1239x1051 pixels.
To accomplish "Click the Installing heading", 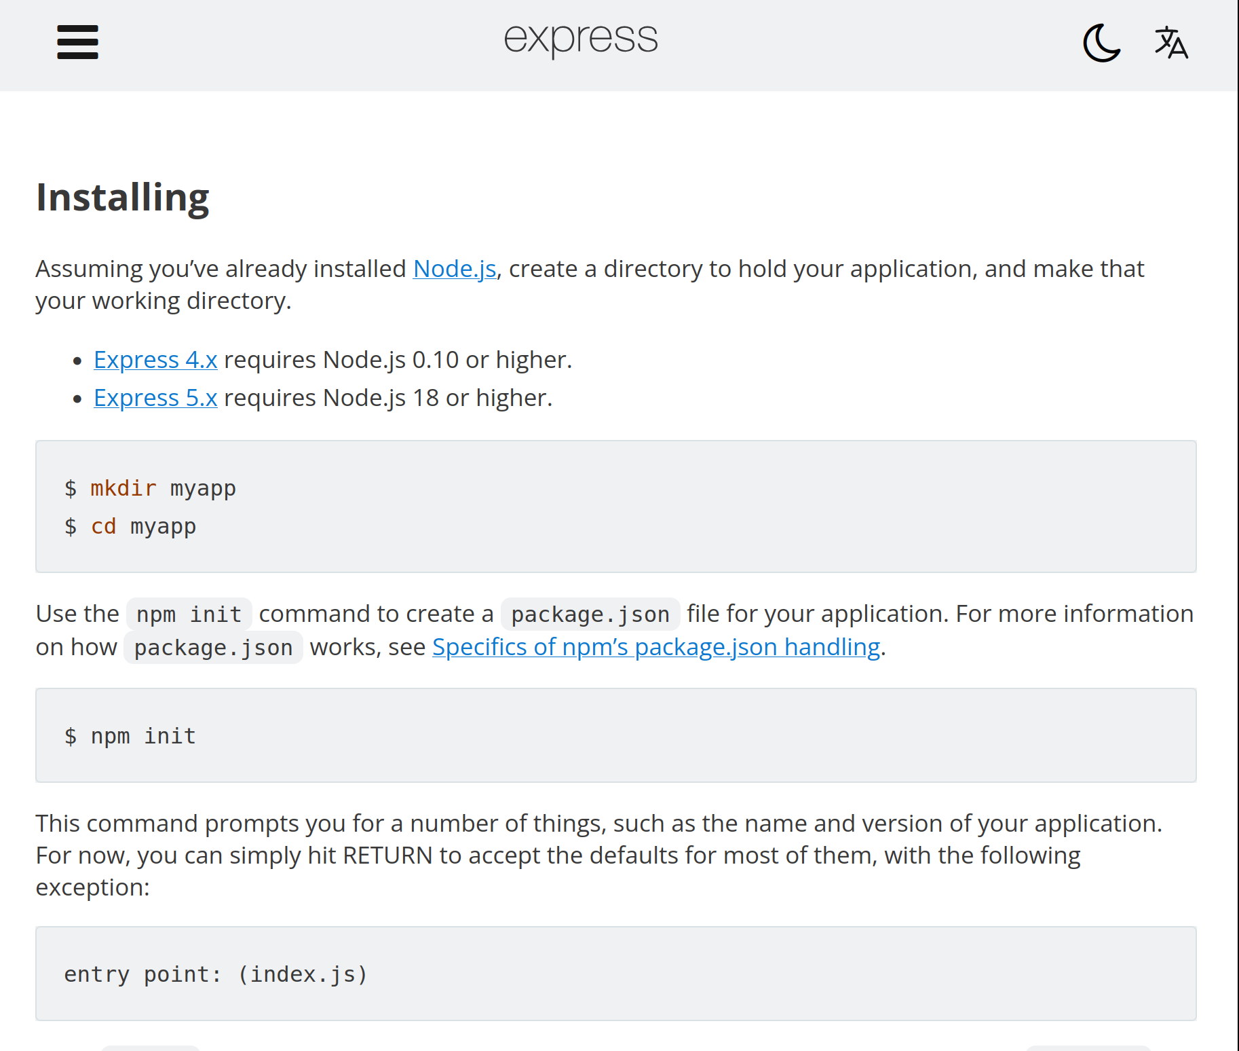I will coord(123,198).
